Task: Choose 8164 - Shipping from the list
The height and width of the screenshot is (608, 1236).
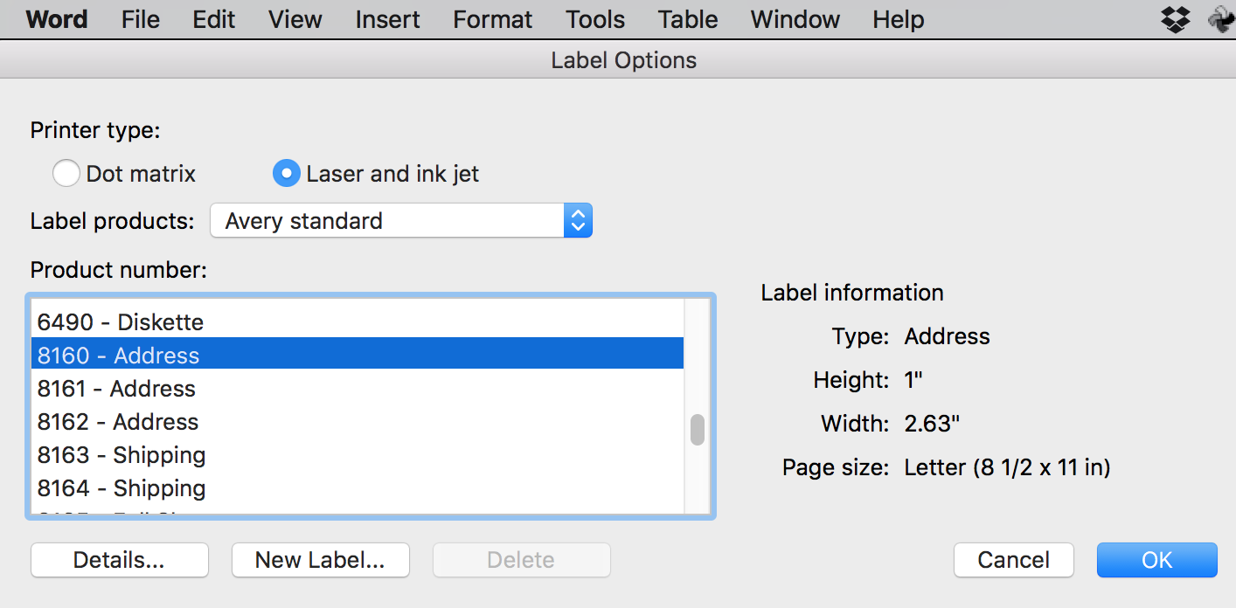Action: [x=122, y=488]
